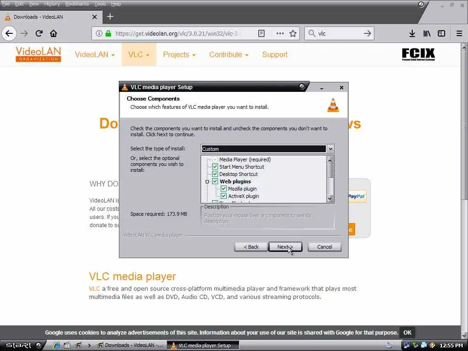Open the File menu

tap(6, 4)
